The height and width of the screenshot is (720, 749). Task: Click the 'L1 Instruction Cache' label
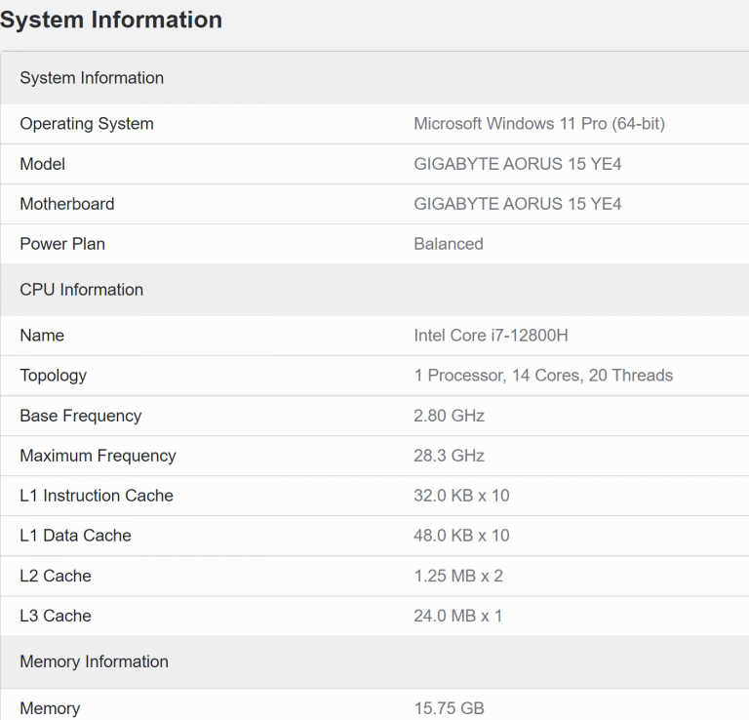pos(97,496)
